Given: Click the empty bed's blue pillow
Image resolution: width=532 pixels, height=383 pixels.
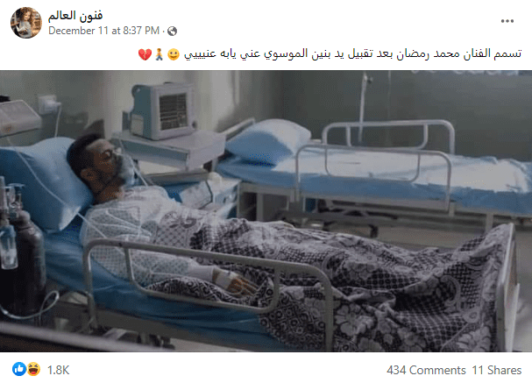Looking at the screenshot, I should (x=268, y=139).
